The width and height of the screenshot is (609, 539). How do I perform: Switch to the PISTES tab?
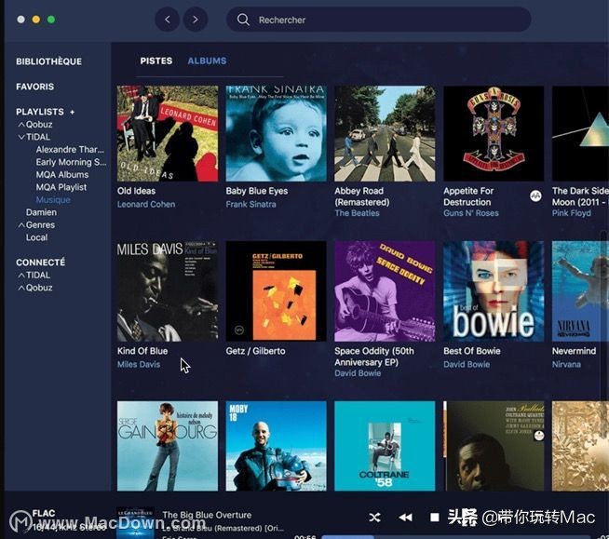click(156, 61)
